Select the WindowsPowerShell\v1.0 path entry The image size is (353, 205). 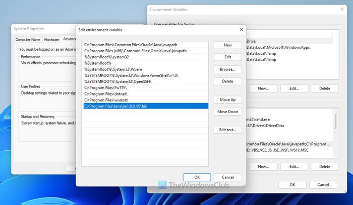[146, 75]
